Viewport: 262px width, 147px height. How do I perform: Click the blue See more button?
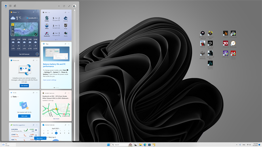tap(40, 139)
